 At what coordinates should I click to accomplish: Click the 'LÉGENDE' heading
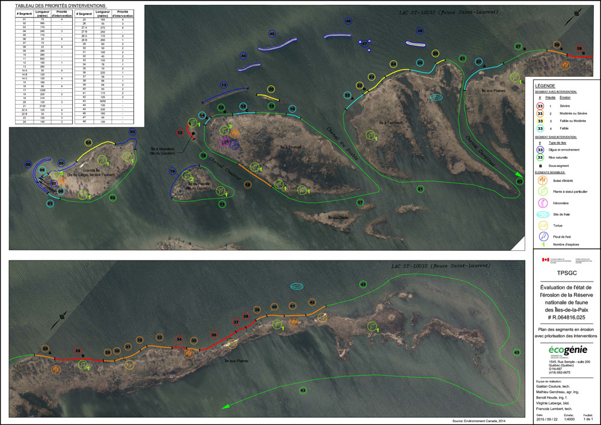pos(545,86)
